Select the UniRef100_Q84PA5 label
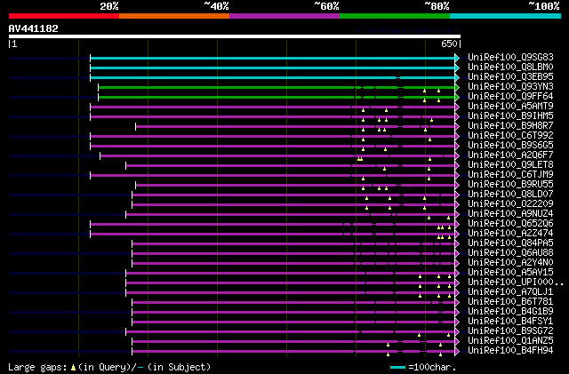Screen dimensions: 569x374 coord(510,243)
